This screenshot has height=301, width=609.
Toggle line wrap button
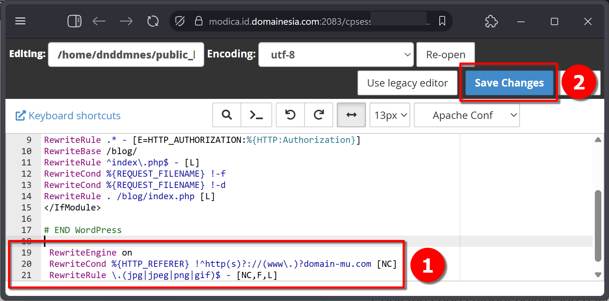point(351,115)
